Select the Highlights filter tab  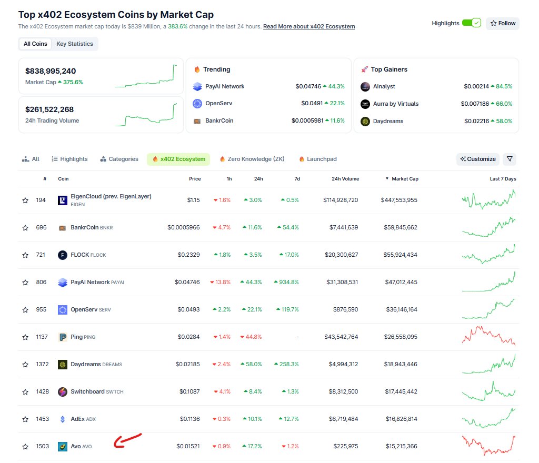tap(69, 159)
